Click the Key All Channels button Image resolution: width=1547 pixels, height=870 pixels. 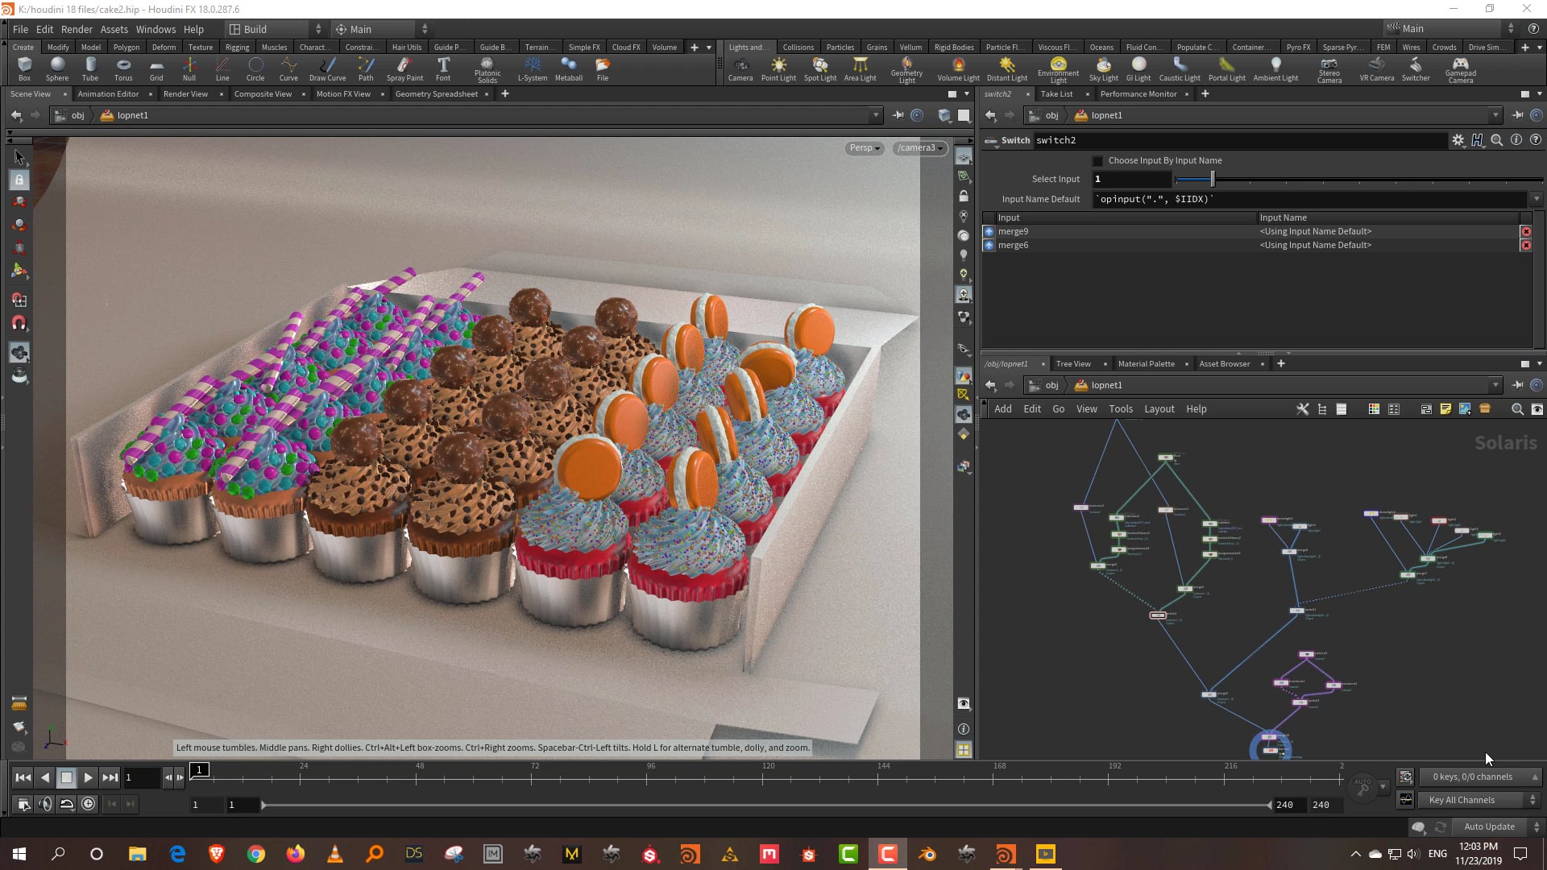[x=1477, y=799]
